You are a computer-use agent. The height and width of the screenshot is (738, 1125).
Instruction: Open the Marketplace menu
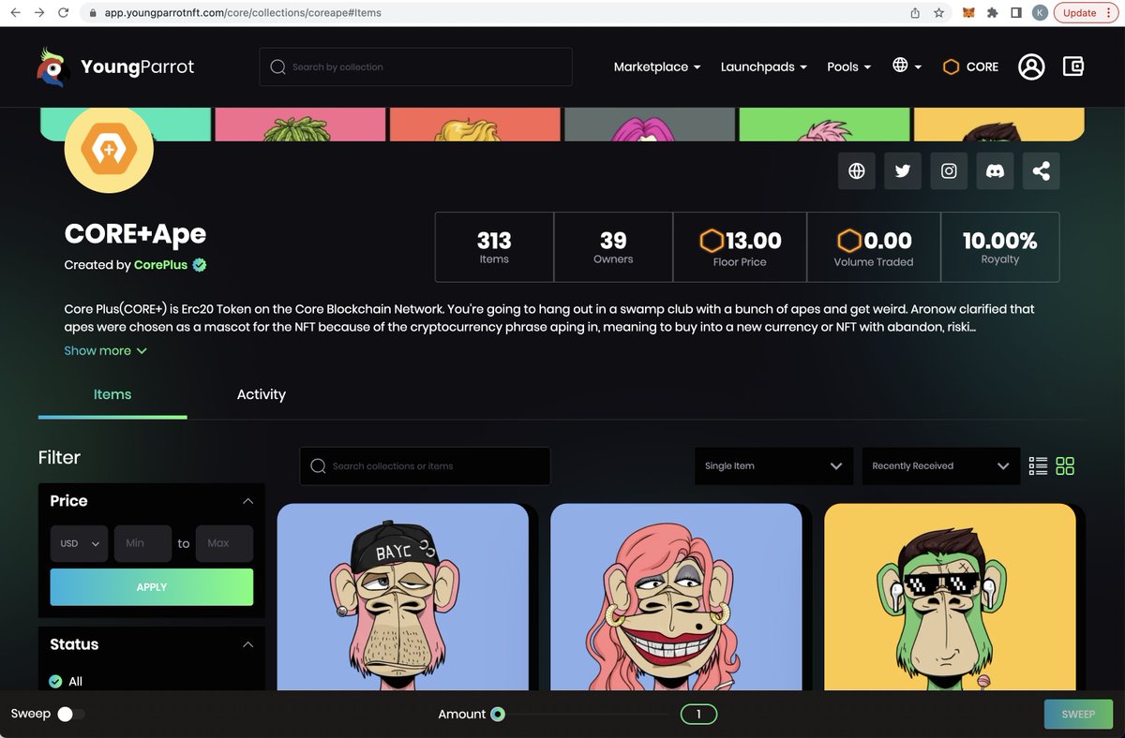(x=657, y=66)
